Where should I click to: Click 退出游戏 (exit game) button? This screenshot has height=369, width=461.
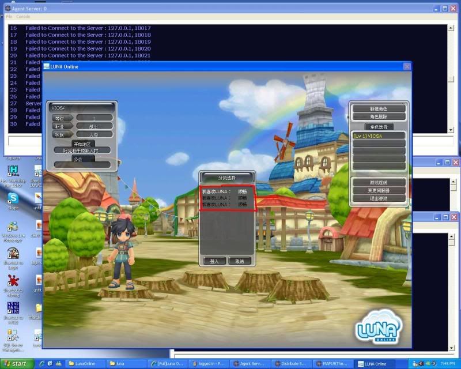coord(378,198)
